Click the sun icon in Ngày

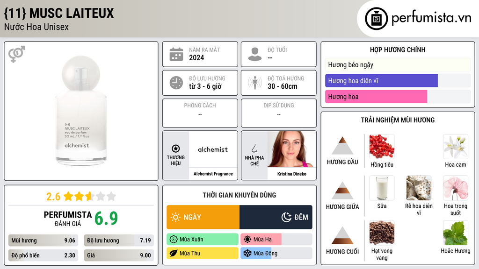click(x=175, y=217)
